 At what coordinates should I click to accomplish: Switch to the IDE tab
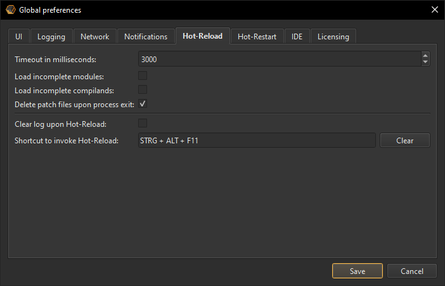click(x=297, y=37)
